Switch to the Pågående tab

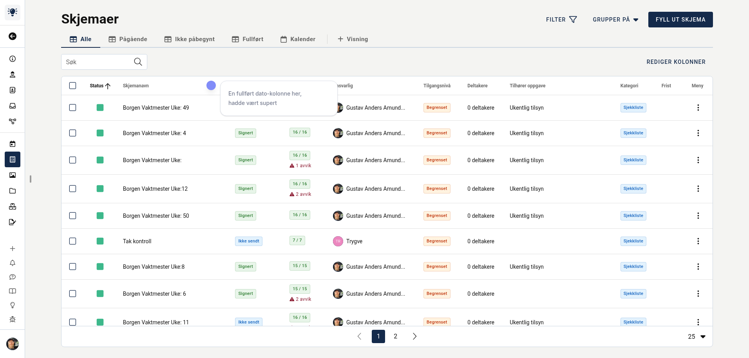click(x=128, y=39)
